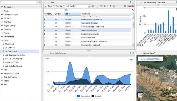This screenshot has height=101, width=177.
Task: Sort by the Job column header
Action: [x=73, y=14]
